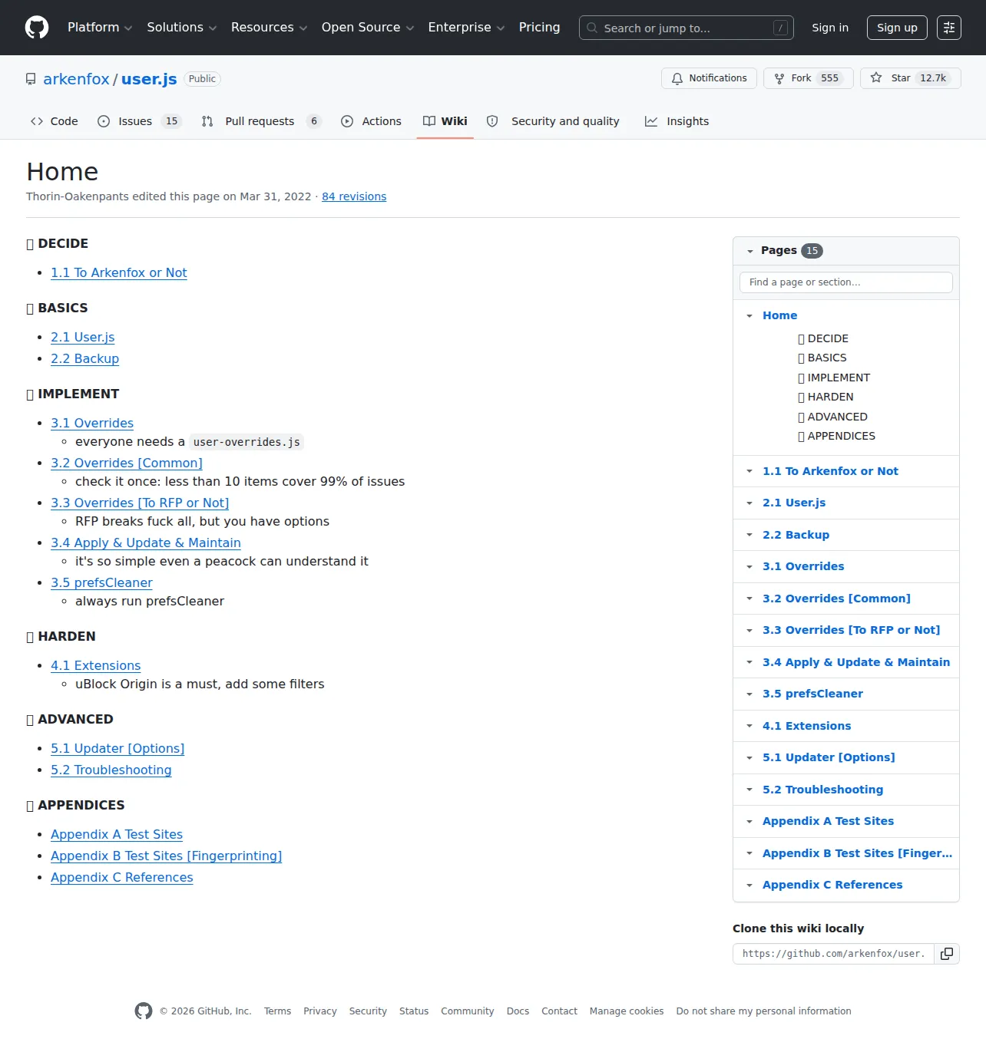Open Appendix A Test Sites in sidebar
This screenshot has height=1052, width=986.
[828, 821]
